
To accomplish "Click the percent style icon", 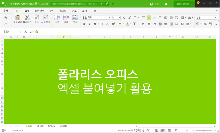I will point(205,24).
